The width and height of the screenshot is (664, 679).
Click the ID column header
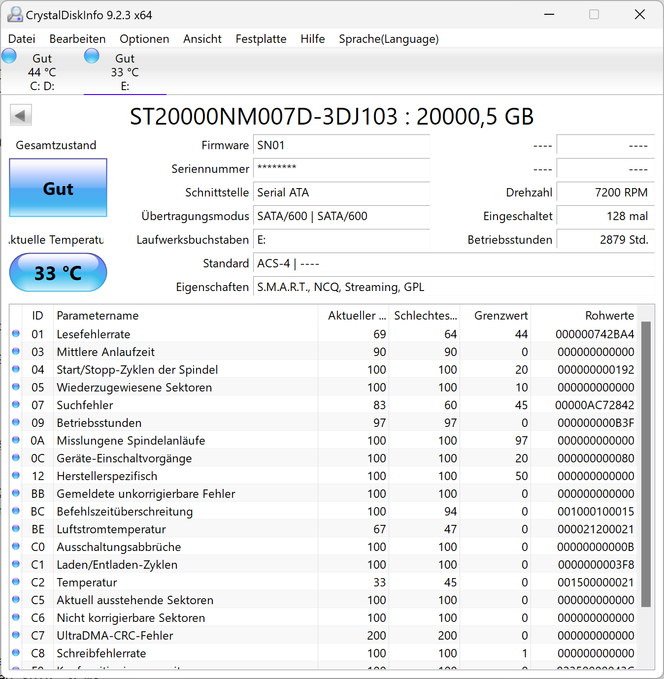click(38, 316)
